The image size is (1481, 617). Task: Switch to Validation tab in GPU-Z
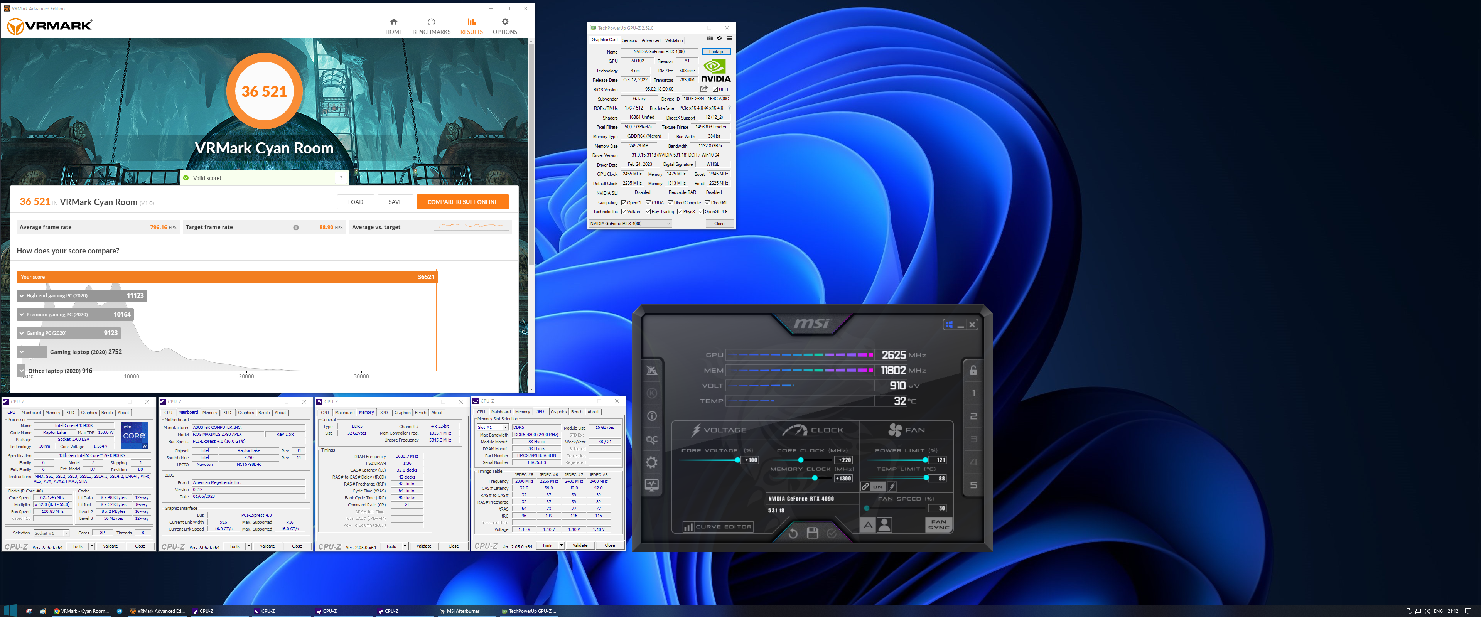674,40
